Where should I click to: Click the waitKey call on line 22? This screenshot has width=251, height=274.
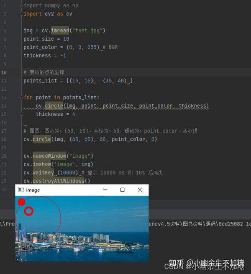point(44,173)
